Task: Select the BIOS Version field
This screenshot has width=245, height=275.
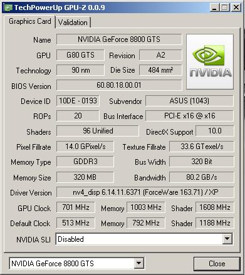Action: (119, 85)
